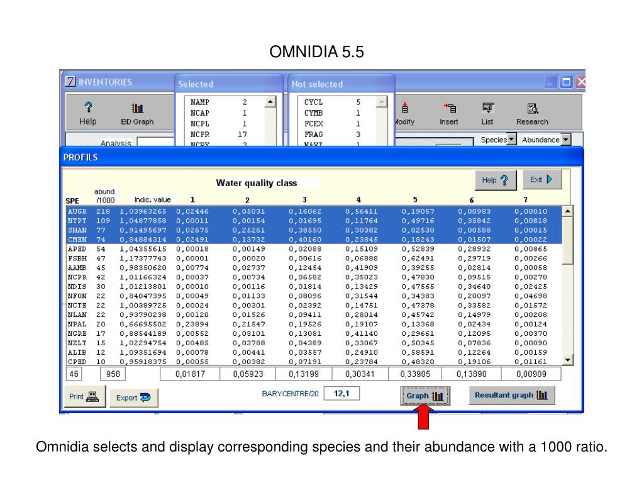Image resolution: width=644 pixels, height=483 pixels.
Task: Click the class 4 total 0,30341
Action: click(x=360, y=374)
